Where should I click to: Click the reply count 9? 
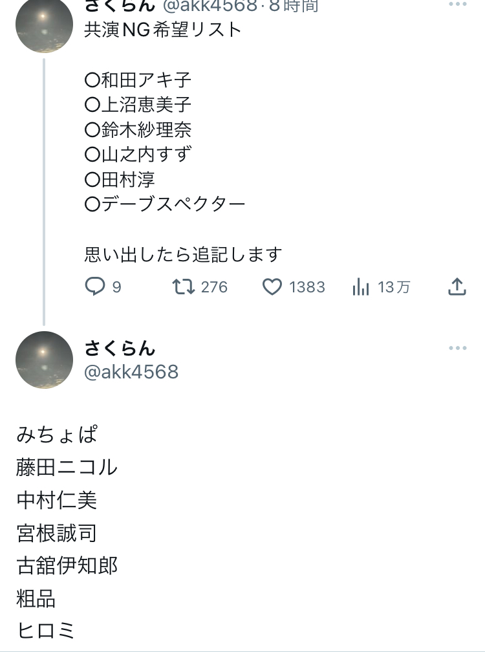117,287
